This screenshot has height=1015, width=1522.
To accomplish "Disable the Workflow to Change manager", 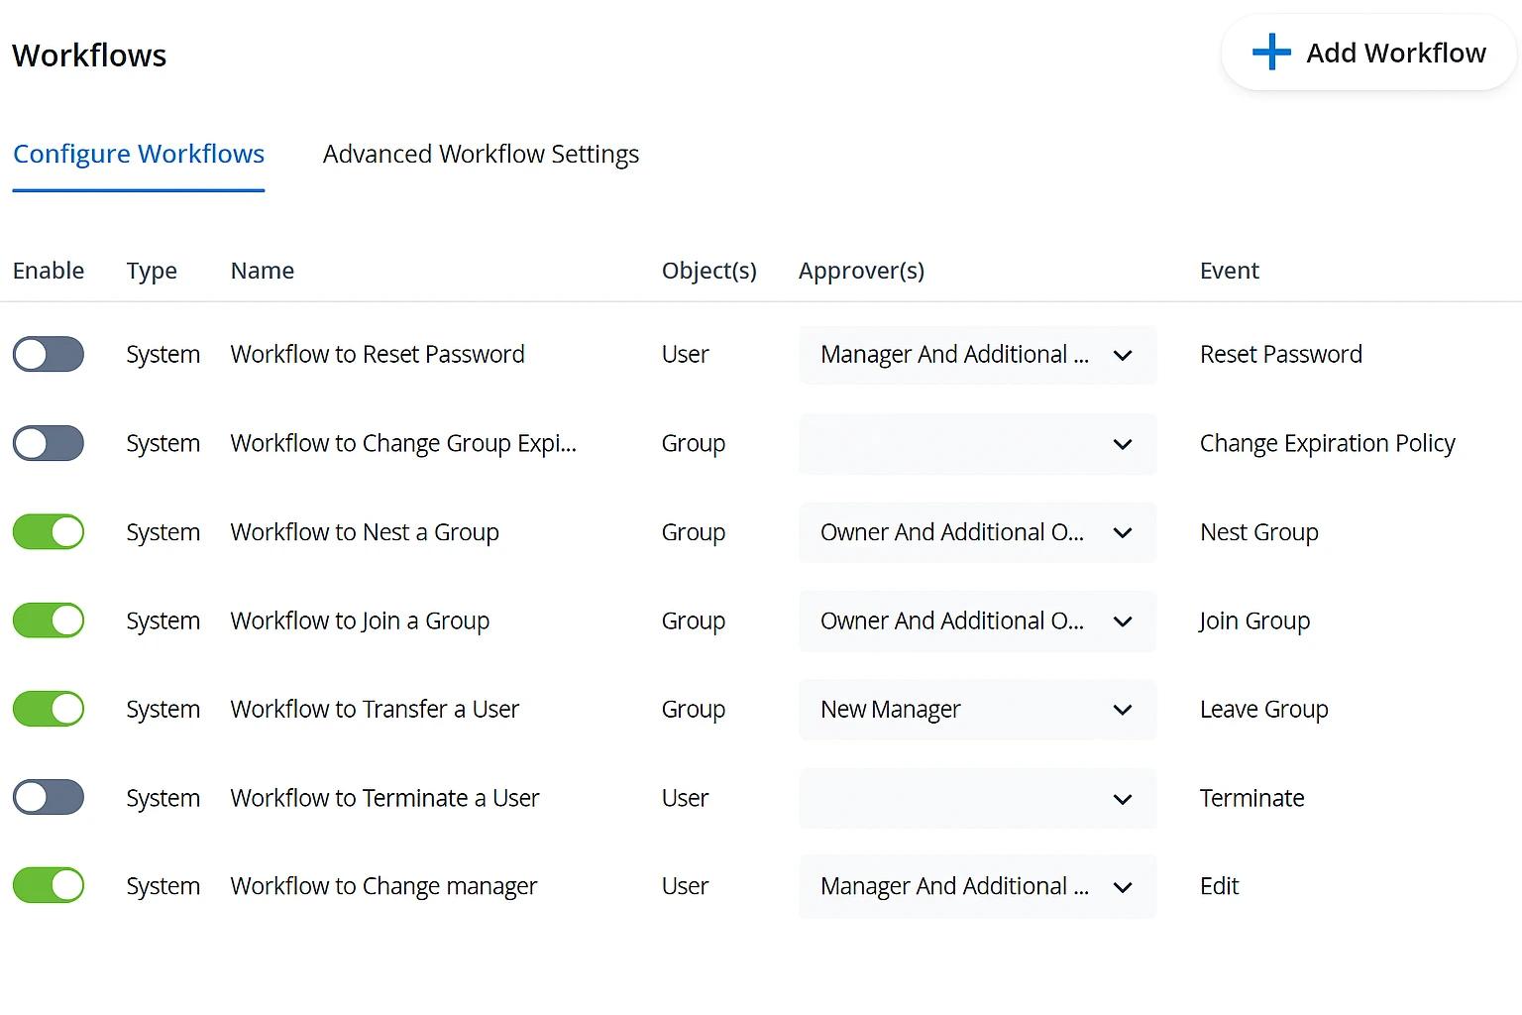I will click(x=48, y=886).
